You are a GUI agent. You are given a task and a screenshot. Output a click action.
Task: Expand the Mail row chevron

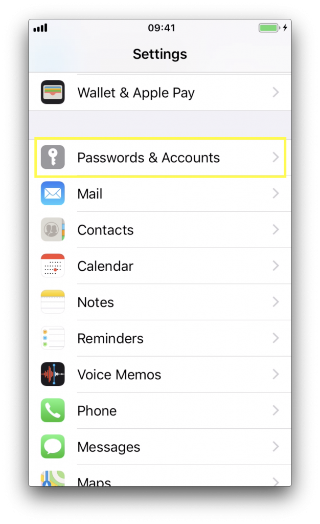276,193
